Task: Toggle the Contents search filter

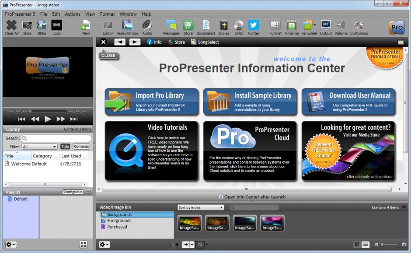Action: coord(81,147)
